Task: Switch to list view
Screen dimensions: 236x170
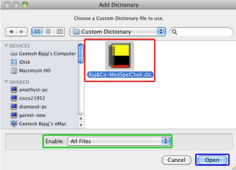Action: pos(48,32)
